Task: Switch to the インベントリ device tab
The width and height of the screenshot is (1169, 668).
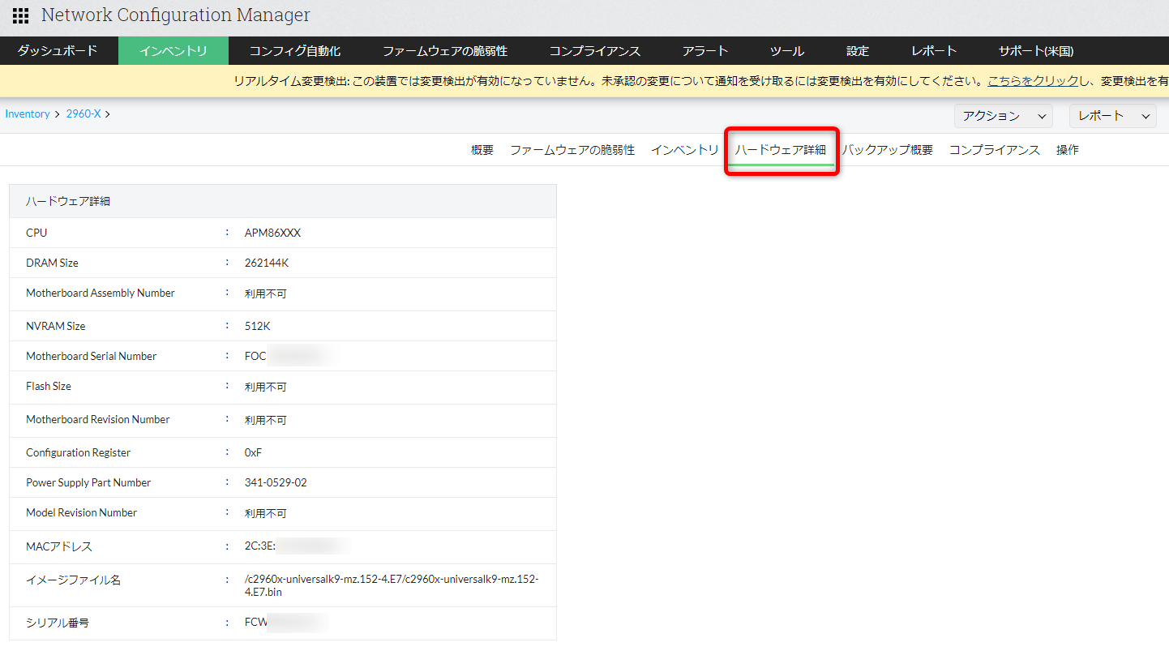Action: 685,150
